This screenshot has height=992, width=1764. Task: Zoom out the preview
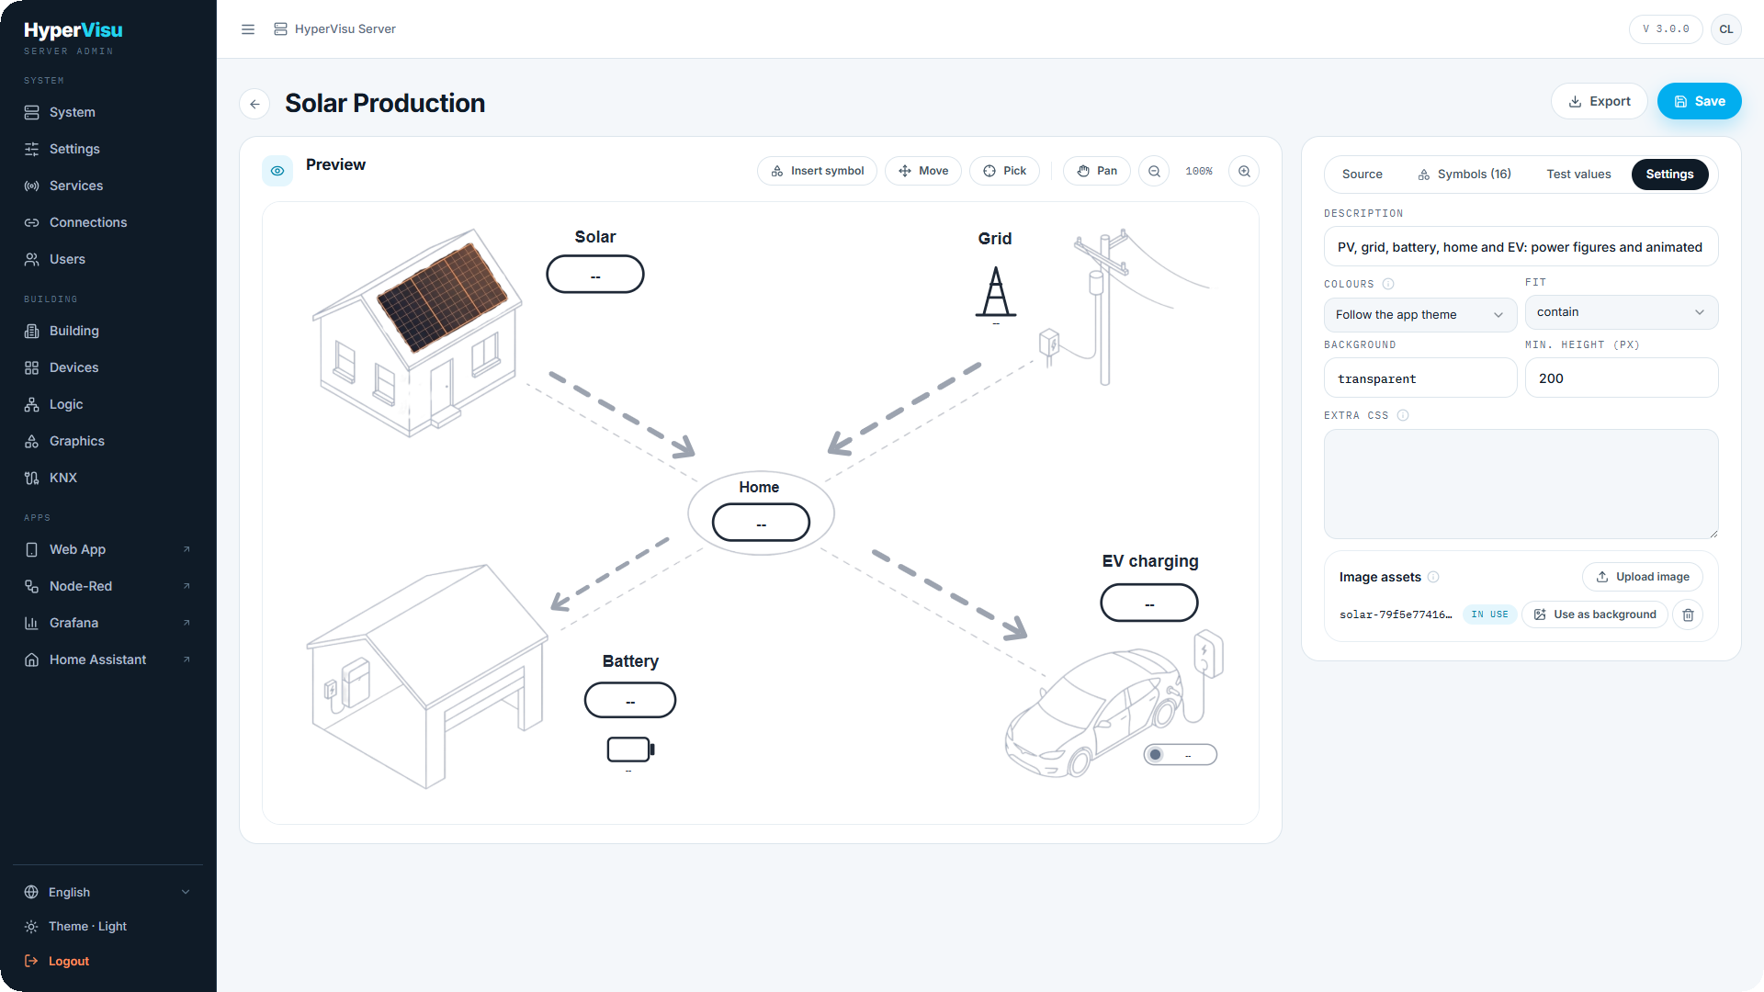tap(1154, 171)
